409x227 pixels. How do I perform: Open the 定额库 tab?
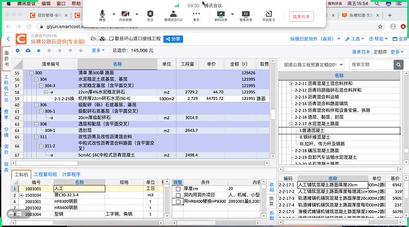pos(380,52)
